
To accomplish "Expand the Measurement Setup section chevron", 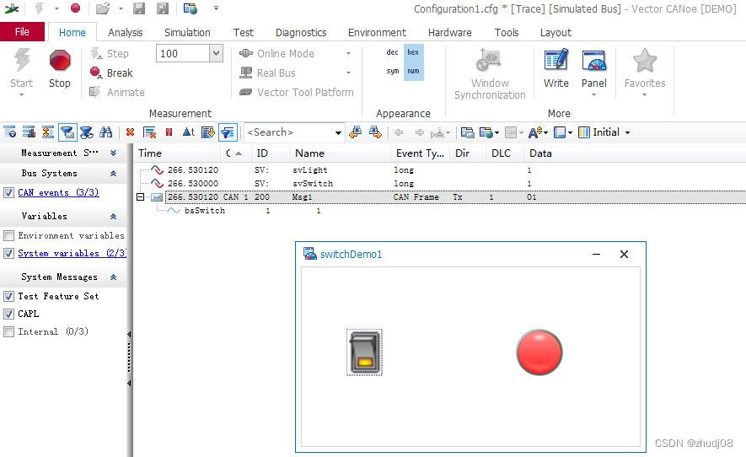I will coord(113,153).
